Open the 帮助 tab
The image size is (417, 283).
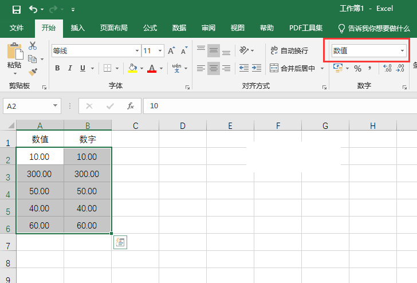(267, 28)
